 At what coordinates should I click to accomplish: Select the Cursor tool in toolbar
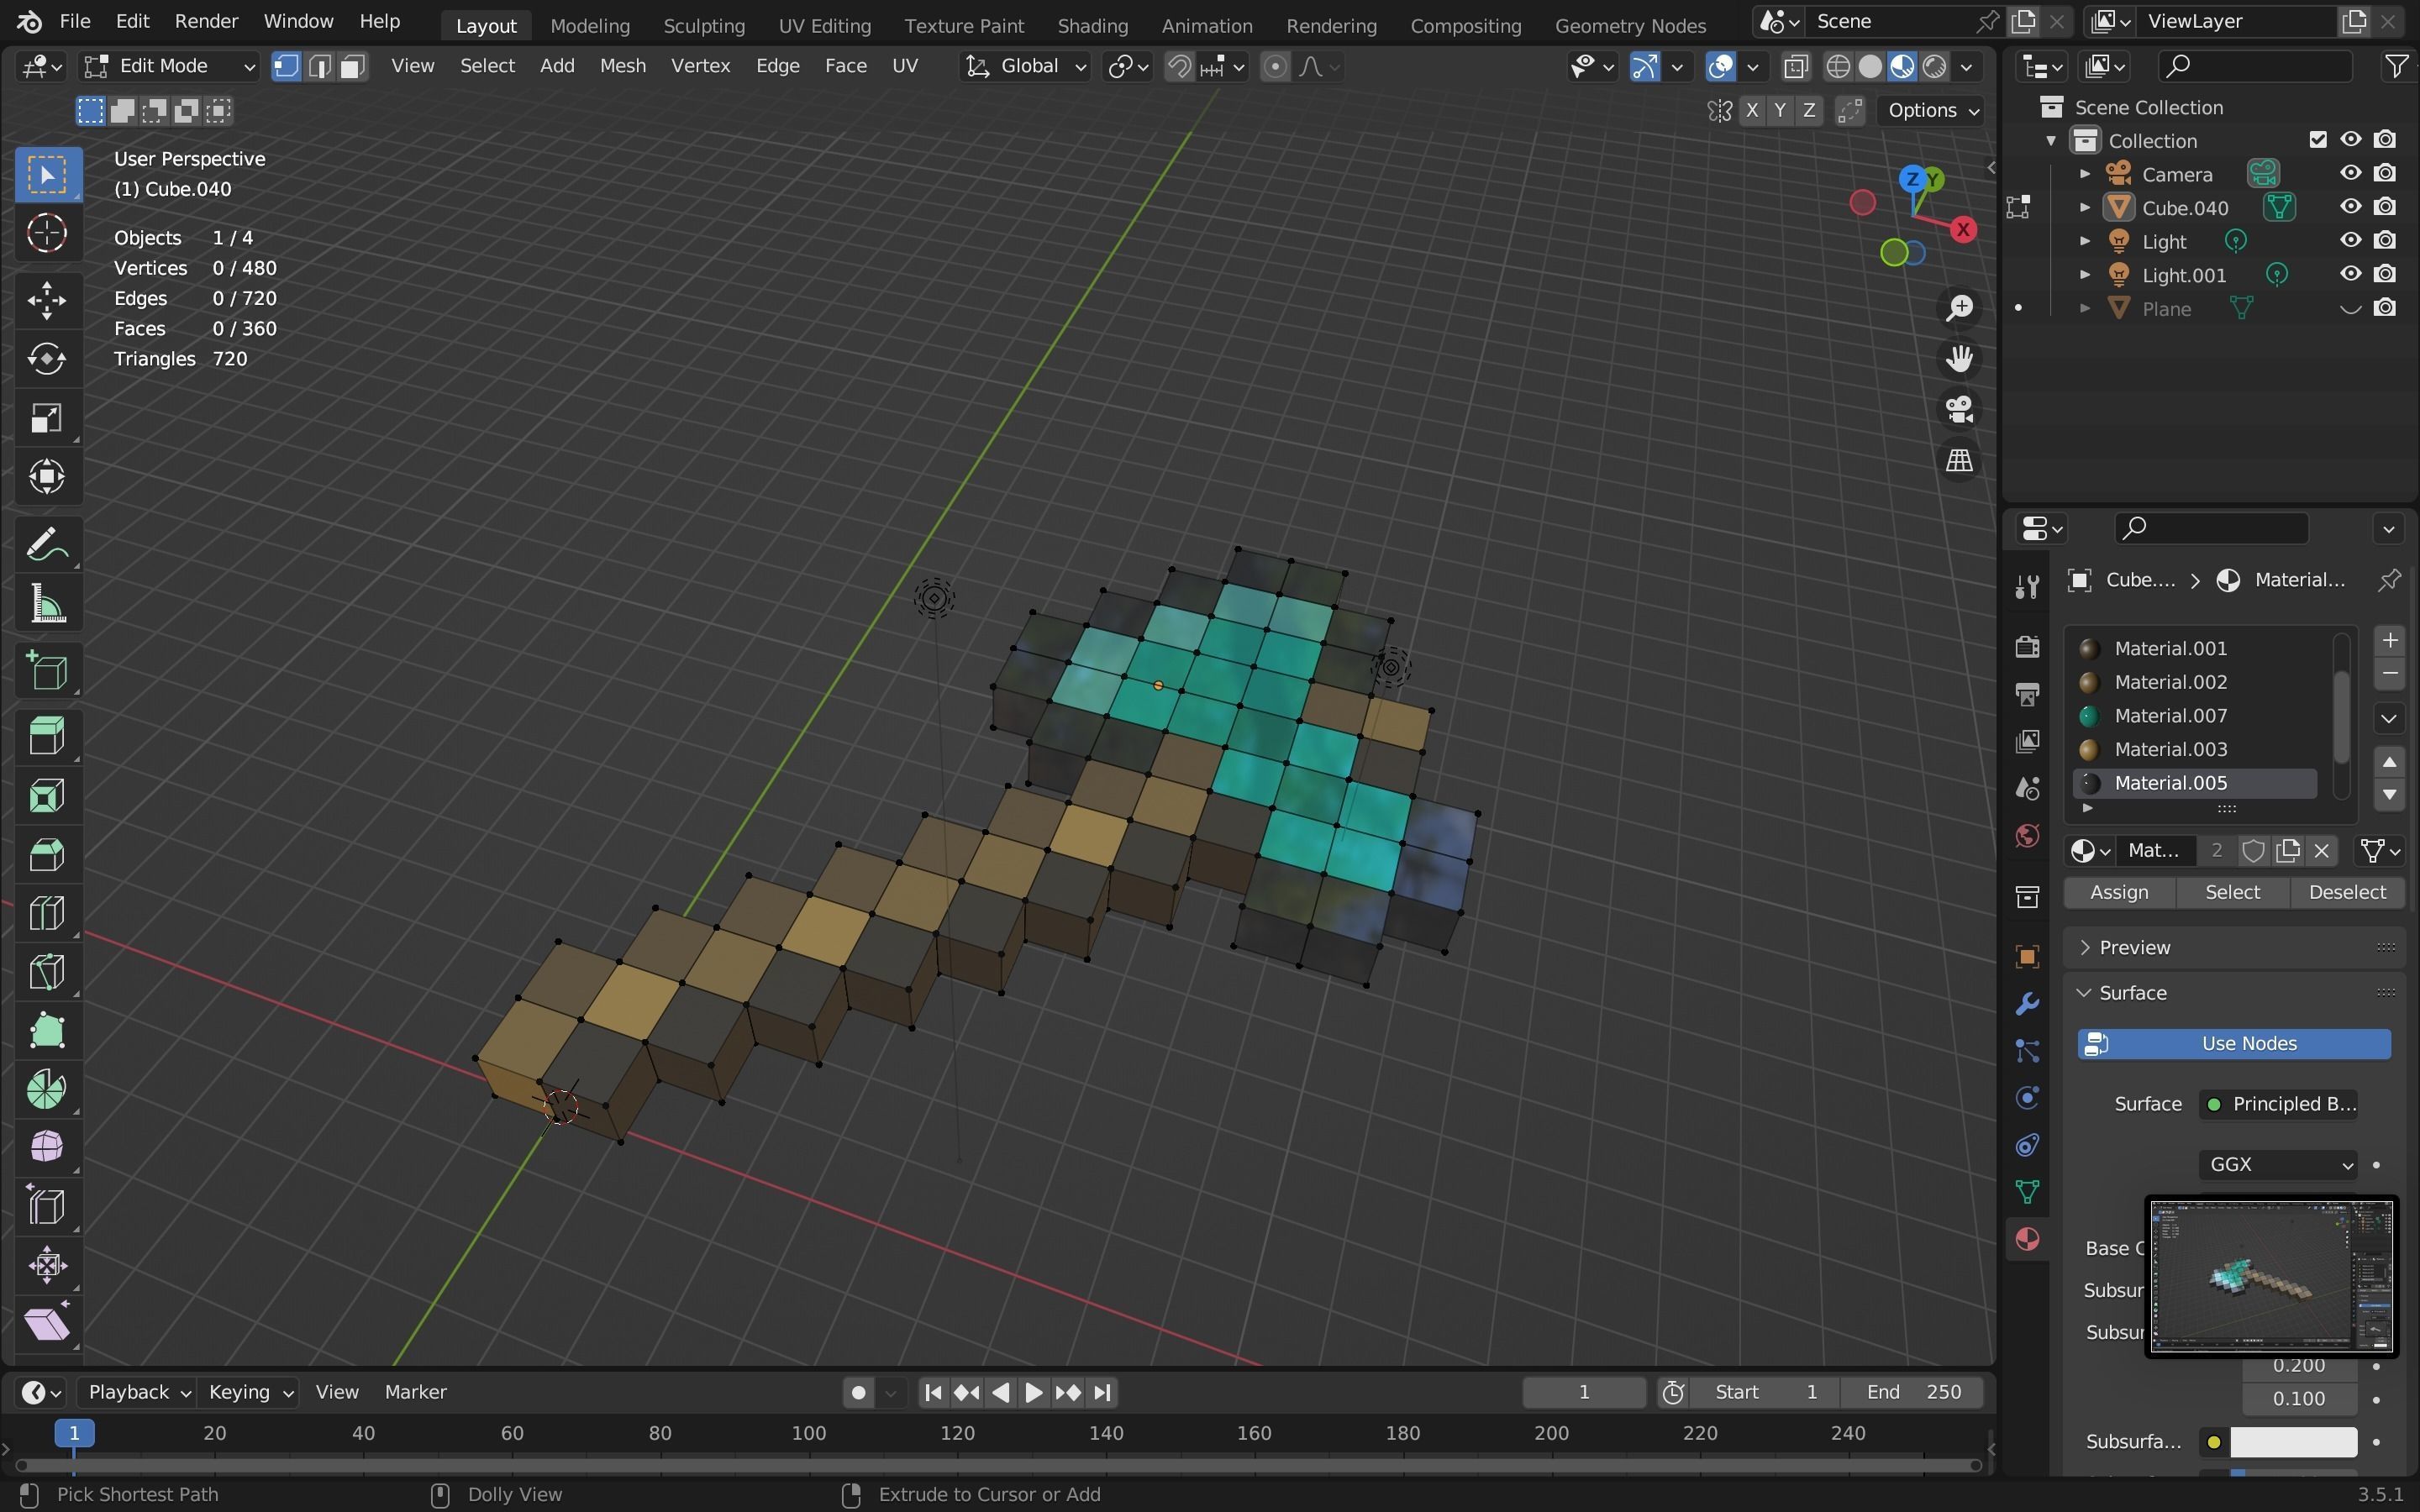47,233
